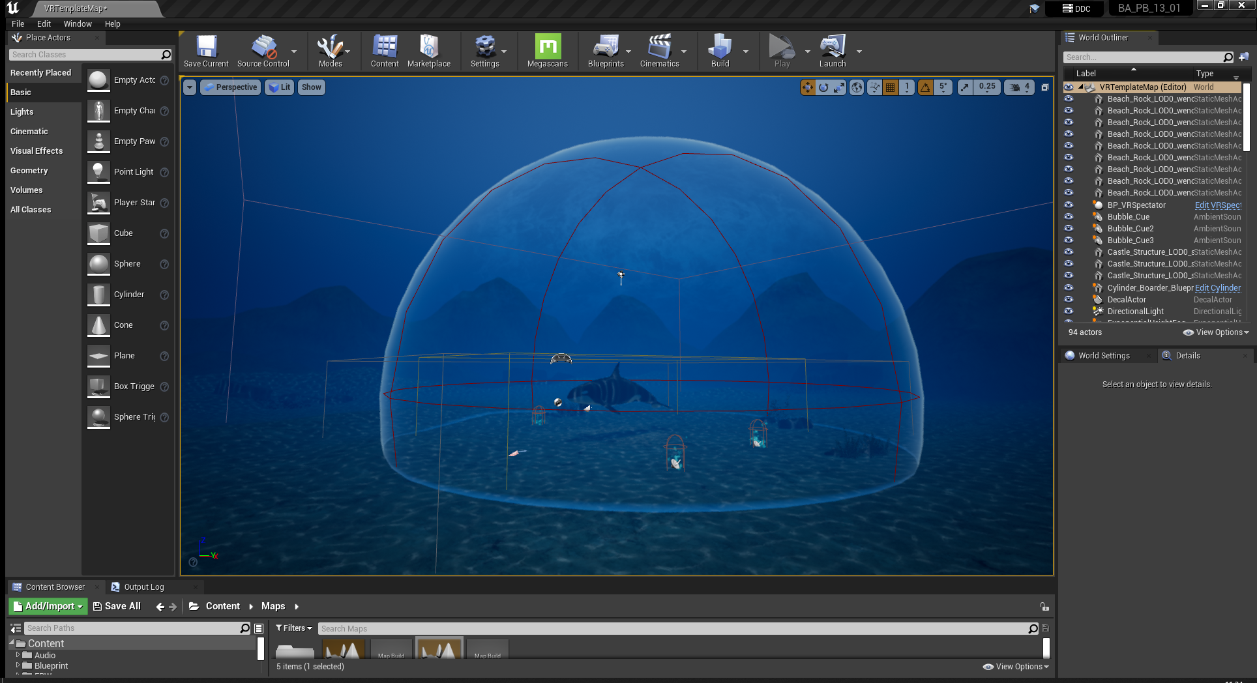The width and height of the screenshot is (1257, 683).
Task: Switch to the Output Log tab
Action: point(144,587)
